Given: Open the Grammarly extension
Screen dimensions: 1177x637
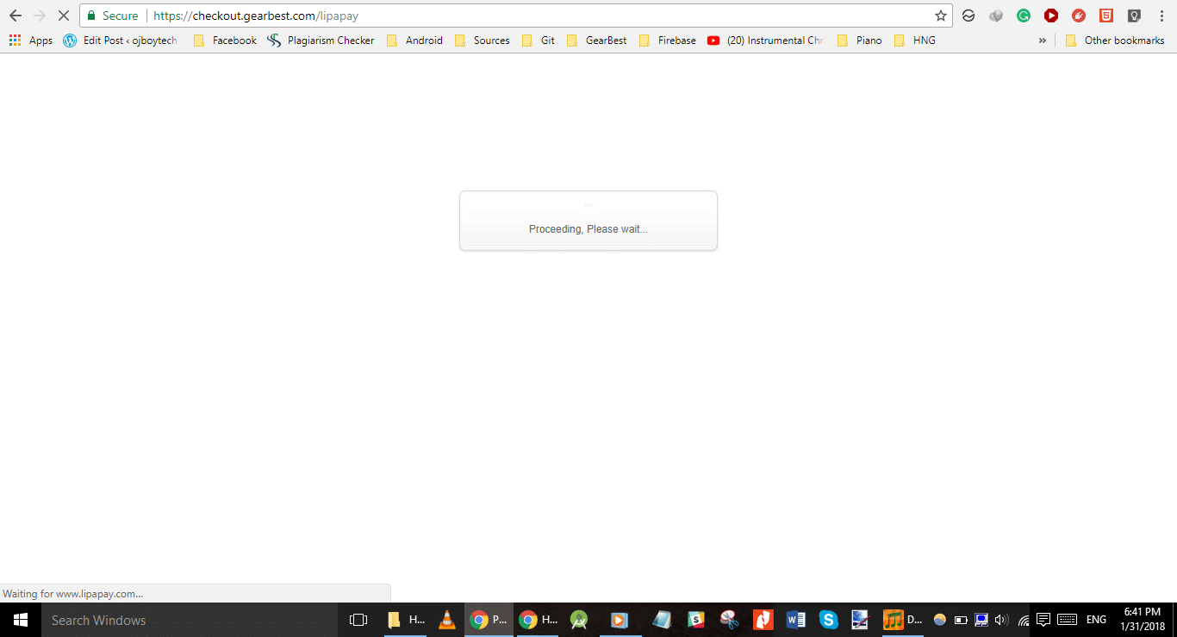Looking at the screenshot, I should click(x=1023, y=16).
